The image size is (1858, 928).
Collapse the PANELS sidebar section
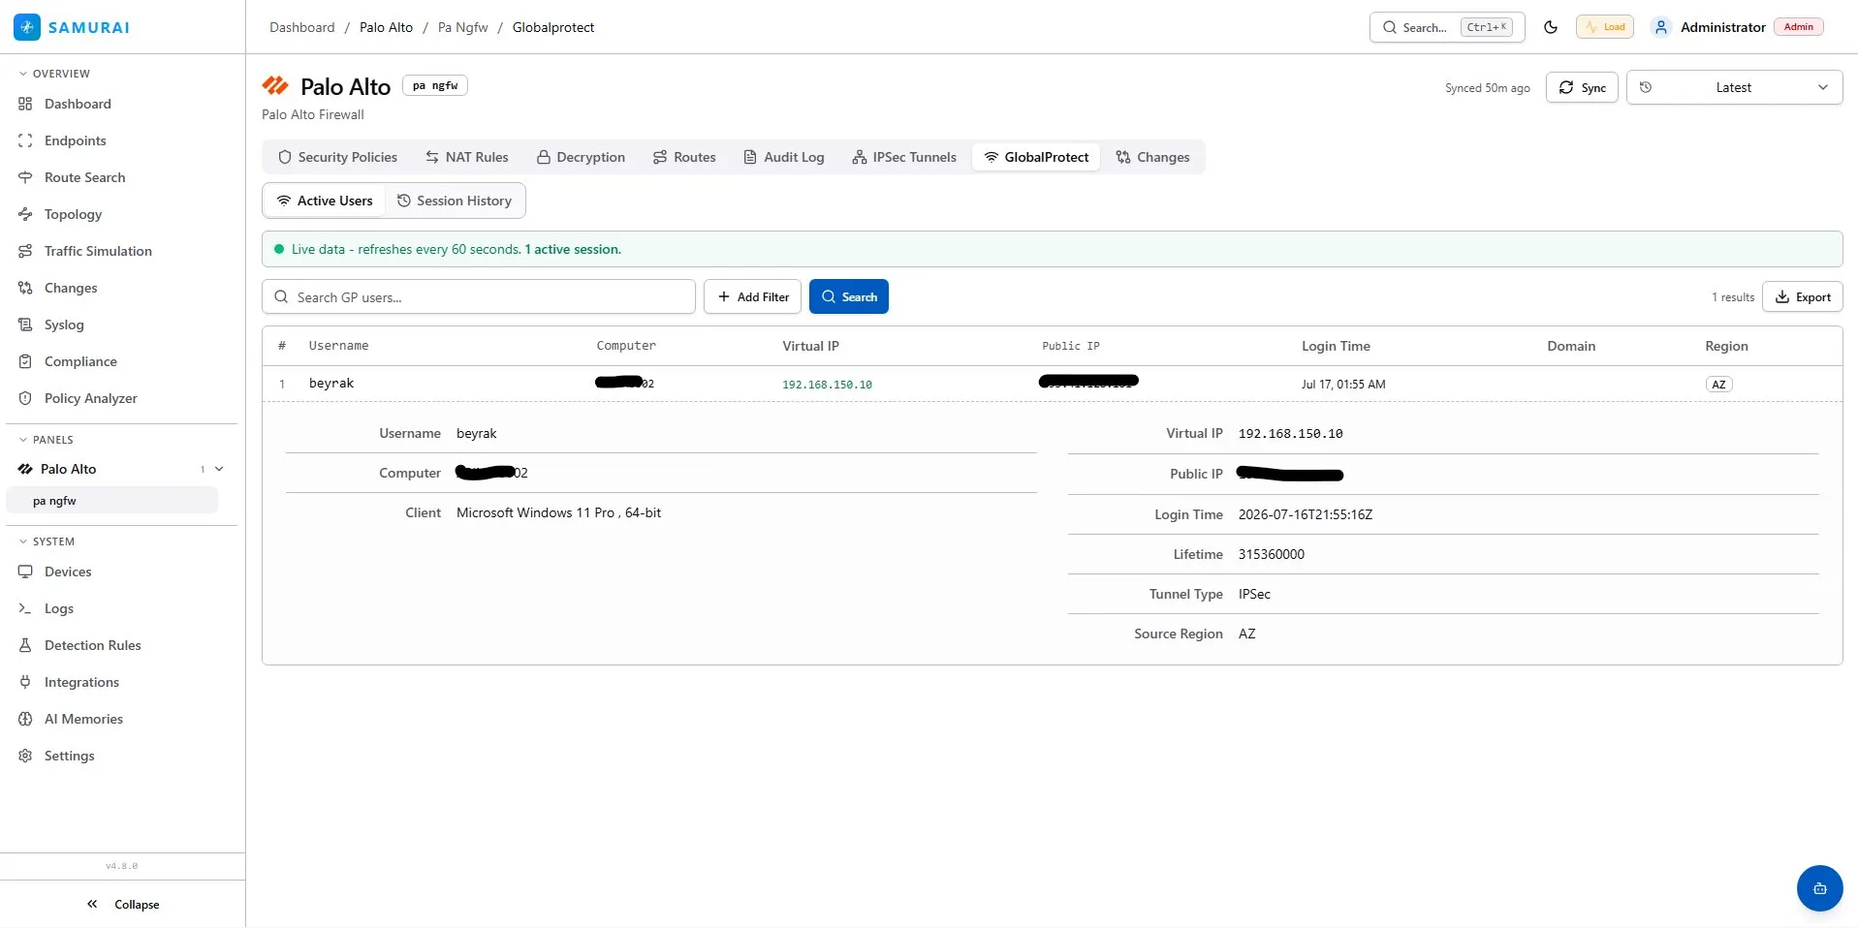[x=46, y=440]
